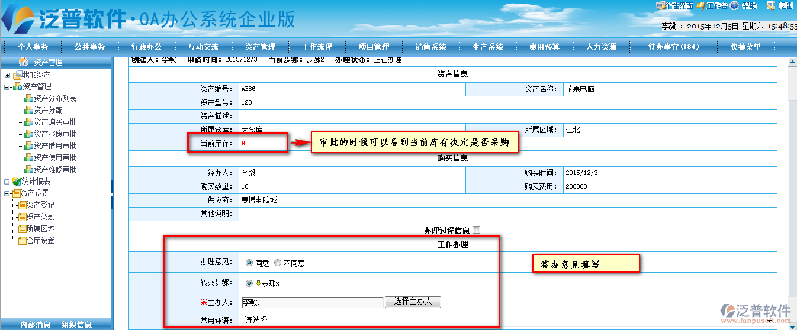
Task: Open the 费用预算 menu
Action: click(x=545, y=47)
